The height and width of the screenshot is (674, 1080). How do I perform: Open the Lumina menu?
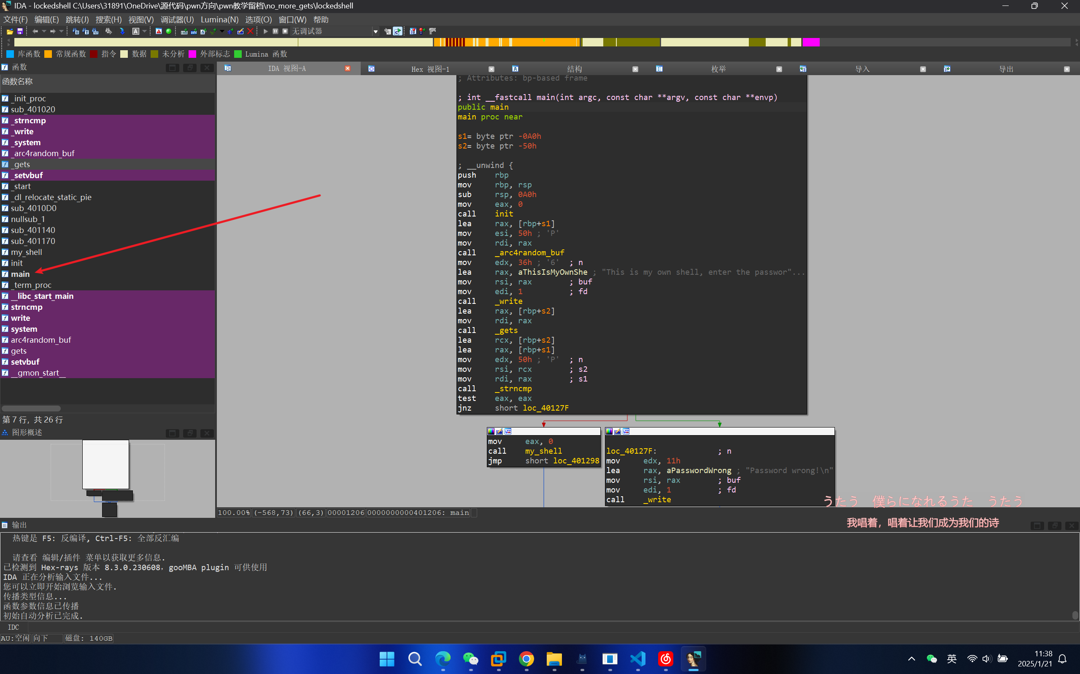pos(219,19)
